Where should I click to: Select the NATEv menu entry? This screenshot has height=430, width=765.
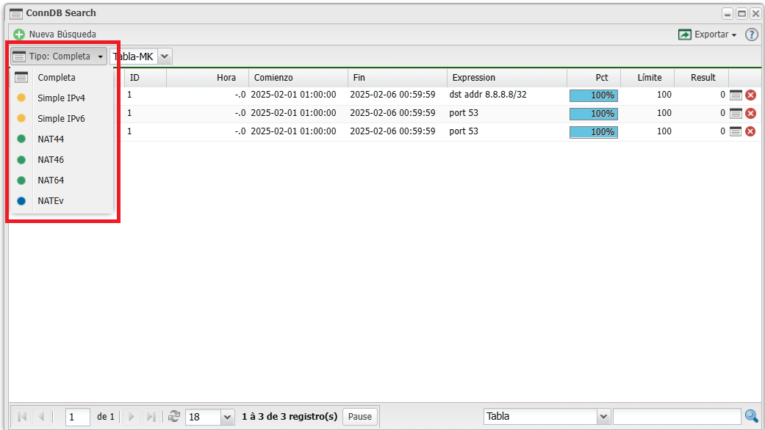point(50,200)
